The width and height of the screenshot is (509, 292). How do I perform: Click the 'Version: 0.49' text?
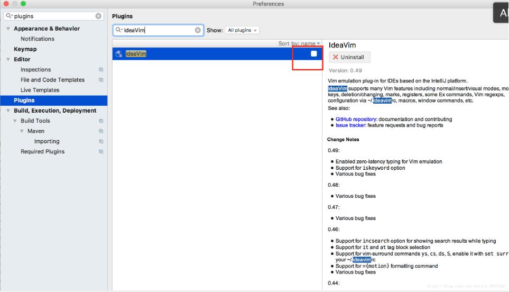(x=345, y=70)
